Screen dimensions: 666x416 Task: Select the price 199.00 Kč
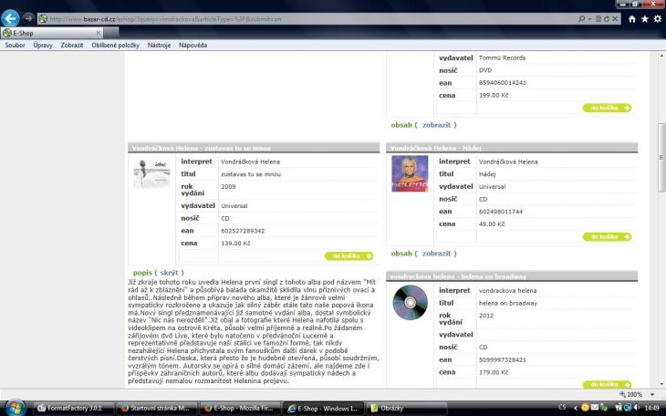click(x=494, y=95)
